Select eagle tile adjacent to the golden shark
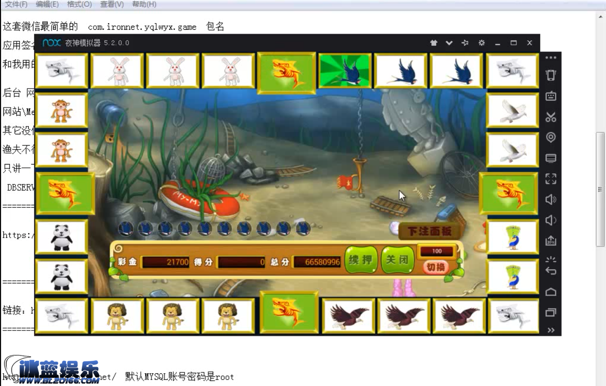 [349, 316]
